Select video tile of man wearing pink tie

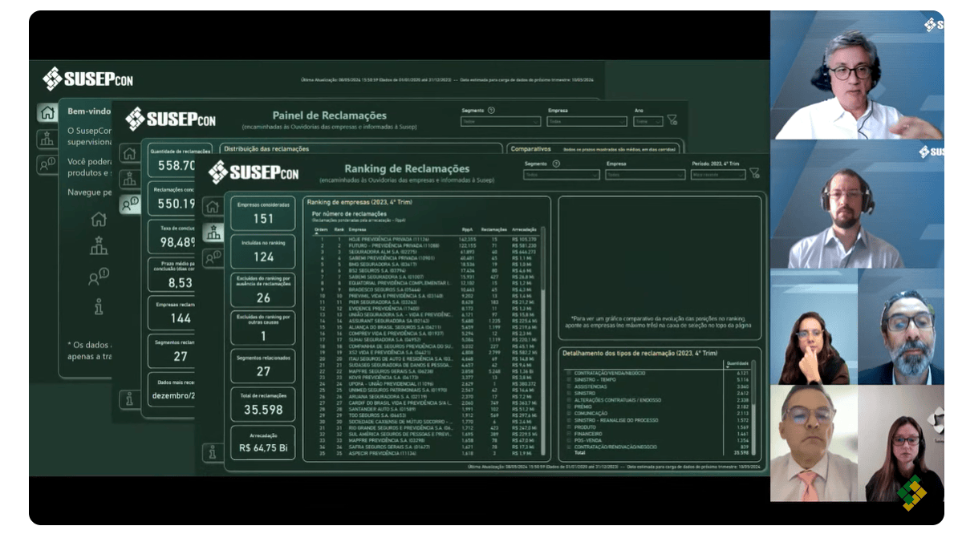point(814,443)
